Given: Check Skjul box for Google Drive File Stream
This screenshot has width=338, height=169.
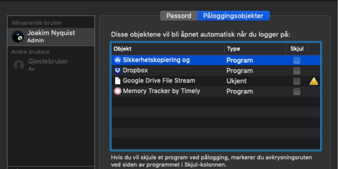Looking at the screenshot, I should click(297, 81).
